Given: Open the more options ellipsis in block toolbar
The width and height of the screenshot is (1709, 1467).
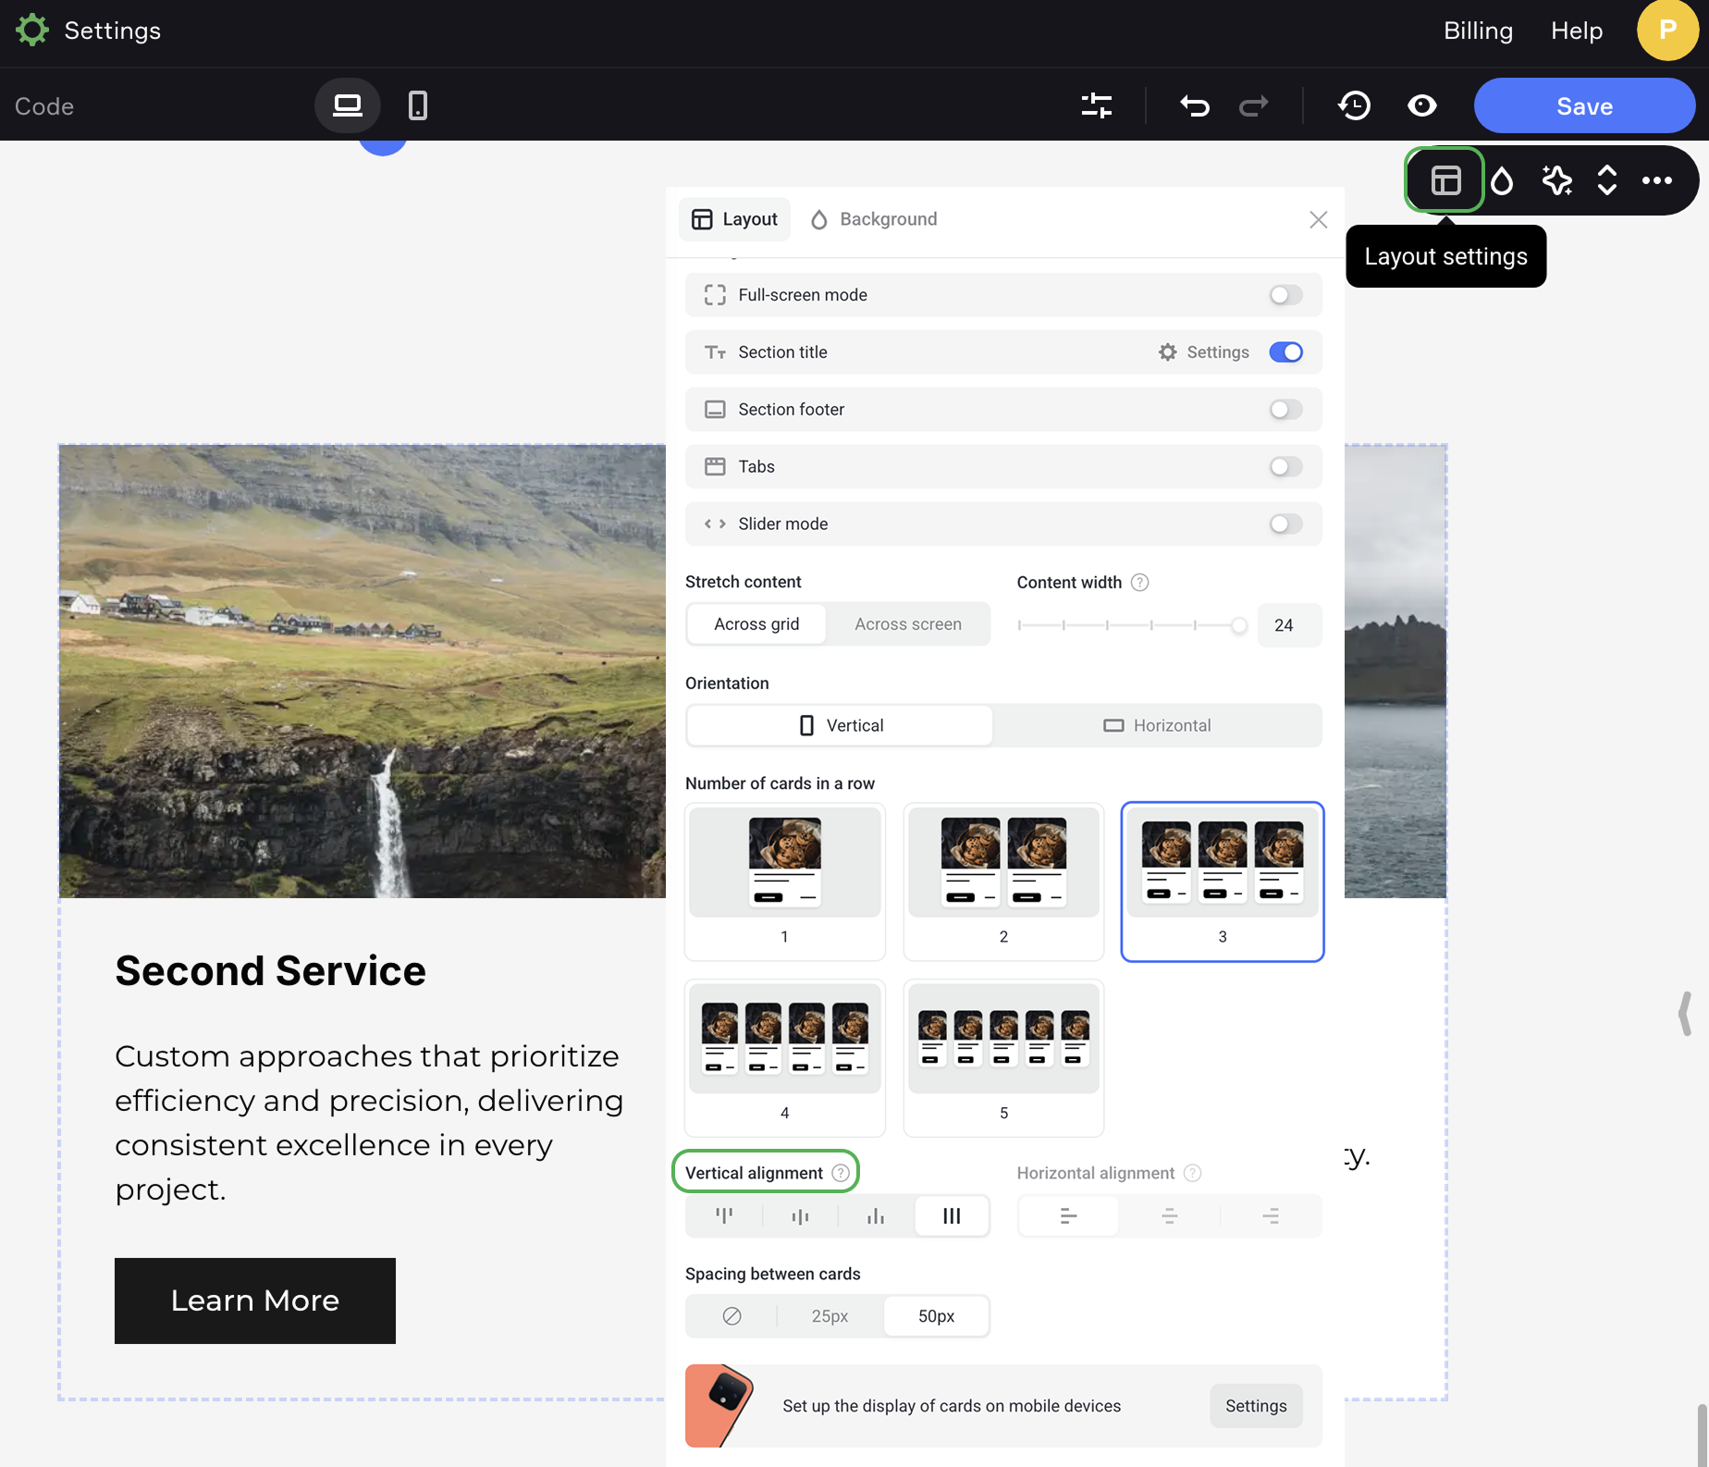Looking at the screenshot, I should [1656, 180].
